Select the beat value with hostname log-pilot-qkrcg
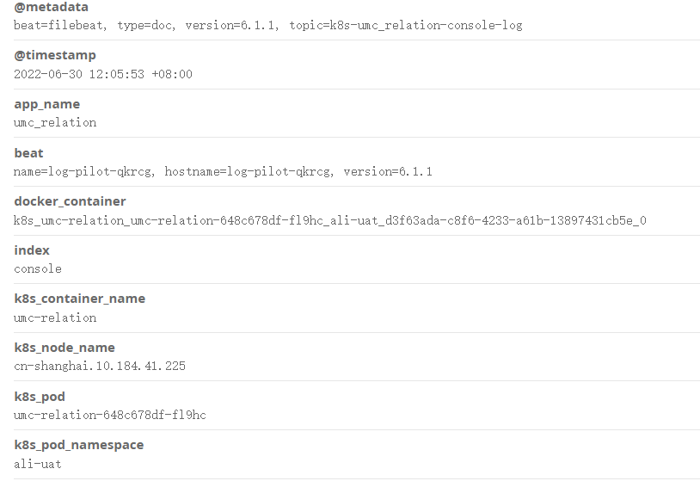The width and height of the screenshot is (700, 481). pyautogui.click(x=223, y=171)
